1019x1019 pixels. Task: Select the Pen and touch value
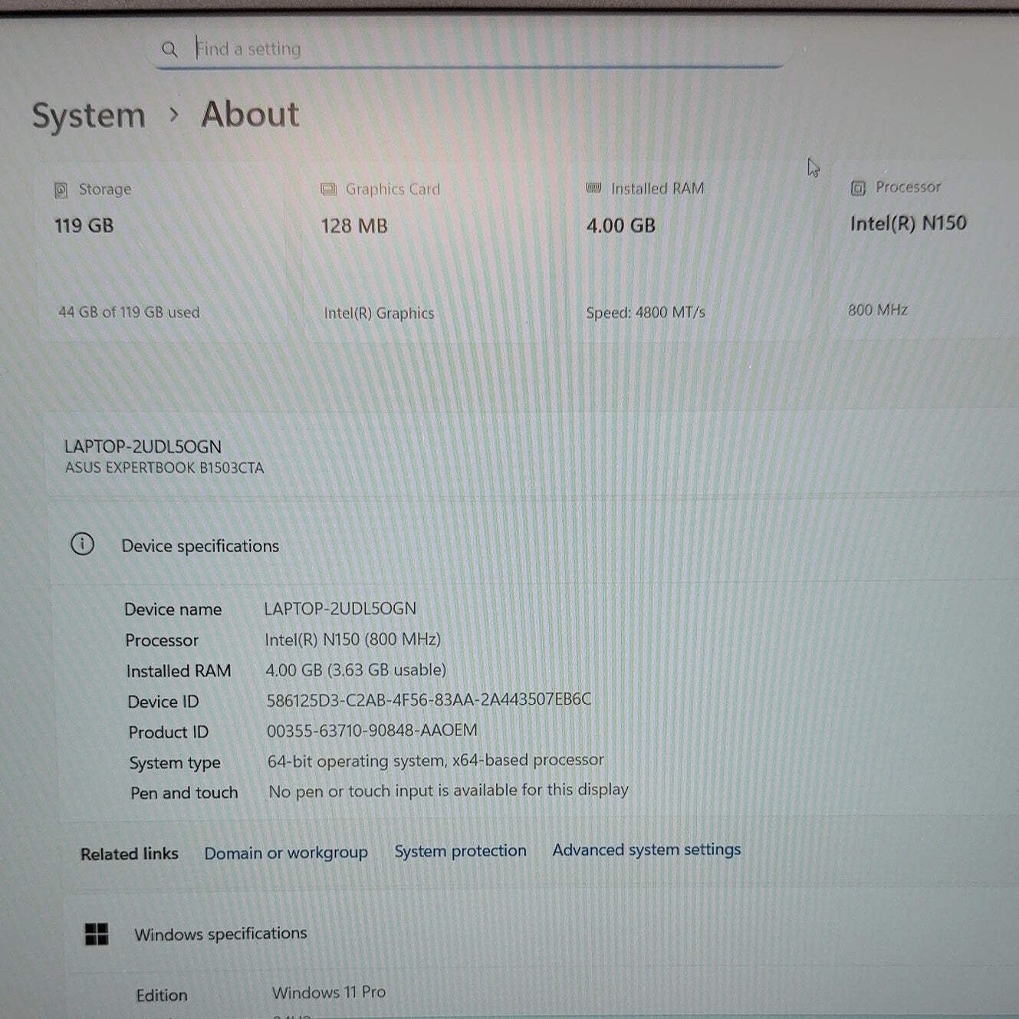[449, 791]
